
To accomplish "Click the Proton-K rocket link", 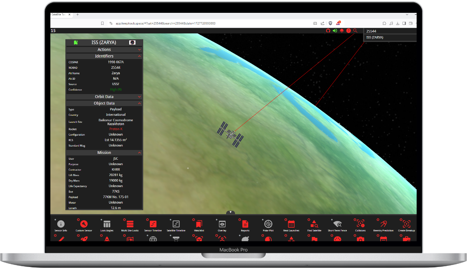I will click(x=116, y=129).
